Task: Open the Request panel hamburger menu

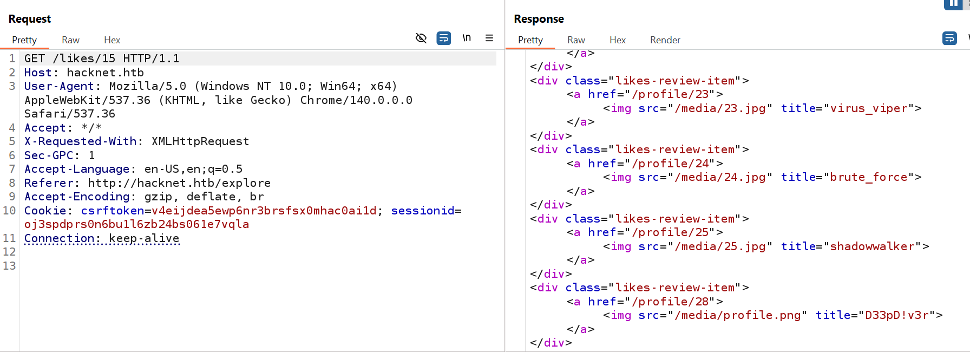Action: (489, 38)
